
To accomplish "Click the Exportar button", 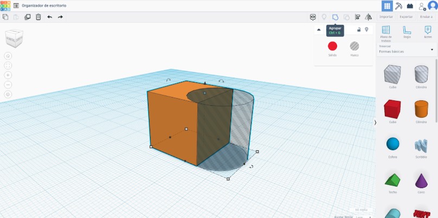I will click(x=406, y=17).
